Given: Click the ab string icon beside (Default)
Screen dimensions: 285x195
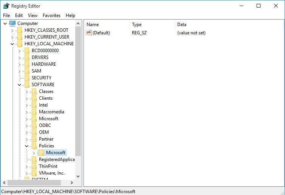Looking at the screenshot, I should 89,33.
